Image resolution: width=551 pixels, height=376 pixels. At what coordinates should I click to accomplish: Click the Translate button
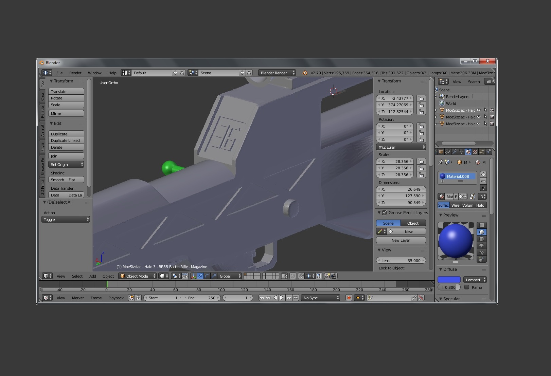tap(66, 92)
